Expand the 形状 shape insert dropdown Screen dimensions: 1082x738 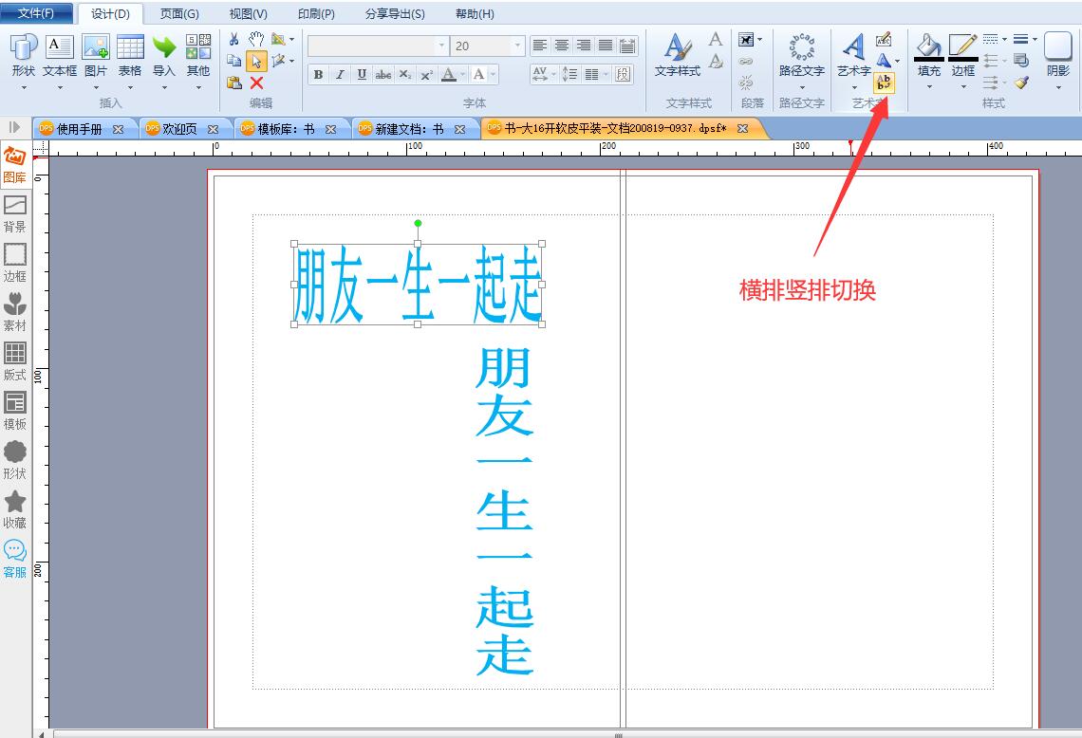click(24, 87)
